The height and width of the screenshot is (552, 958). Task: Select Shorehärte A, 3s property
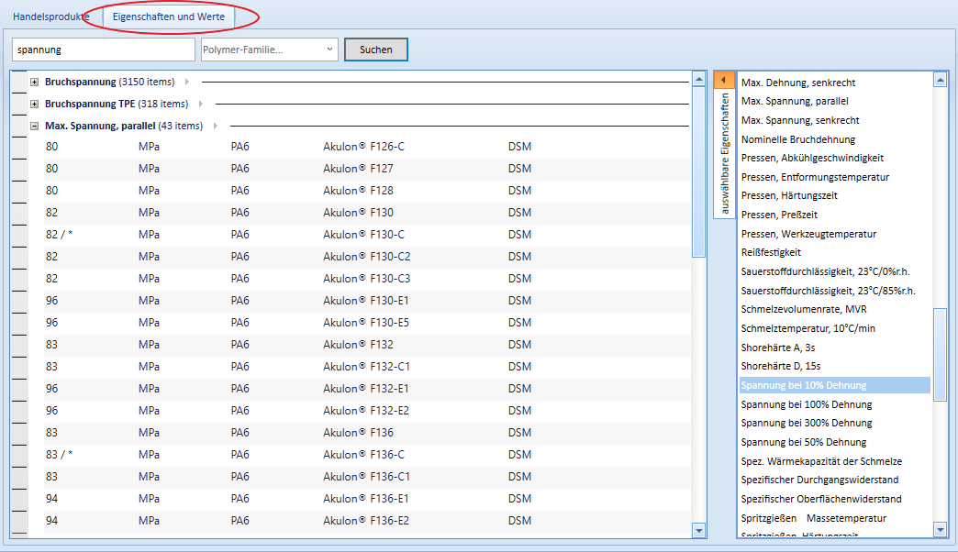778,348
